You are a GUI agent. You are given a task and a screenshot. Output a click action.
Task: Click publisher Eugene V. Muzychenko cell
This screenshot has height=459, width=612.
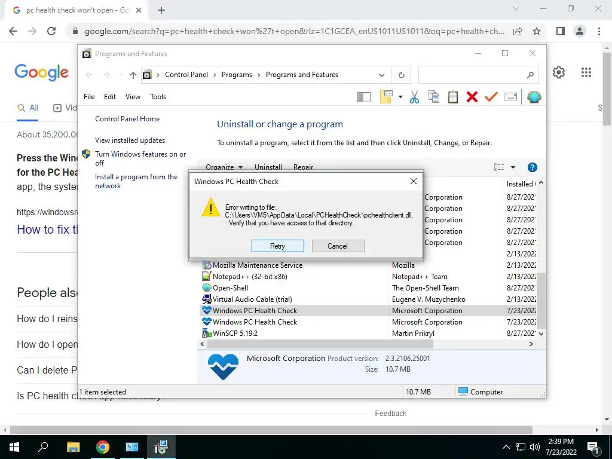click(429, 299)
